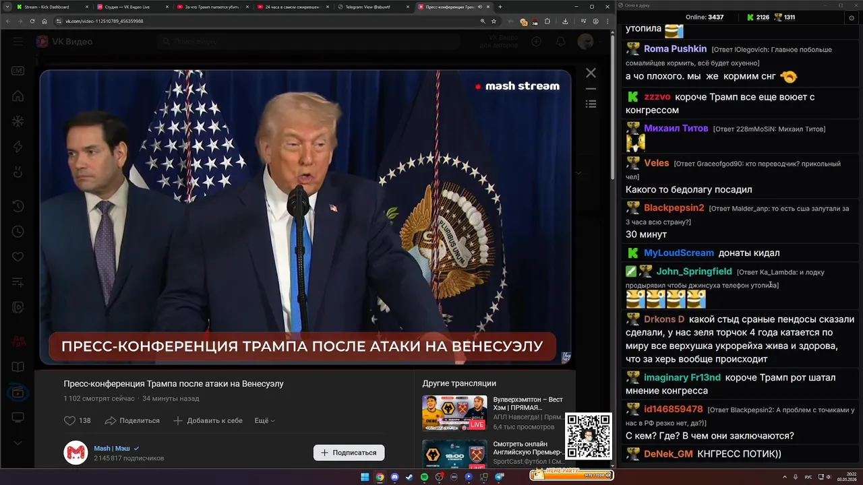The width and height of the screenshot is (863, 485).
Task: Open the Mash | Мэш channel link
Action: coord(112,448)
